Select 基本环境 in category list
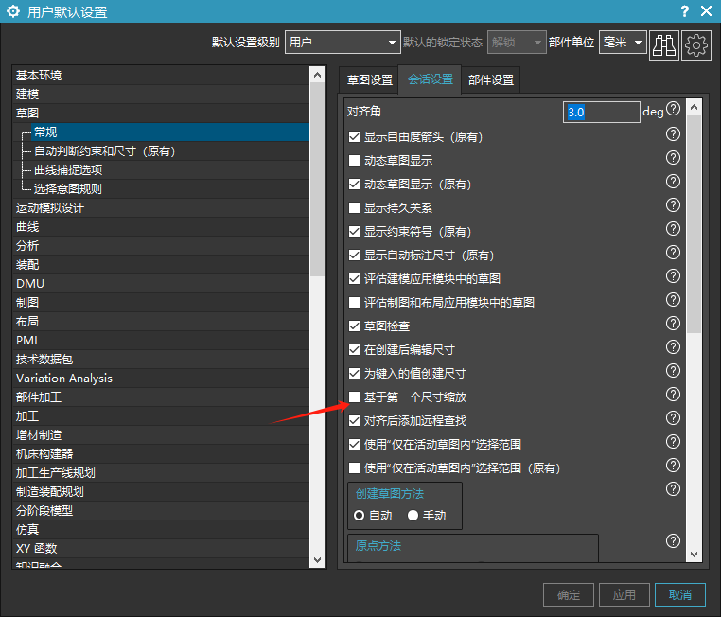The image size is (721, 617). tap(161, 76)
